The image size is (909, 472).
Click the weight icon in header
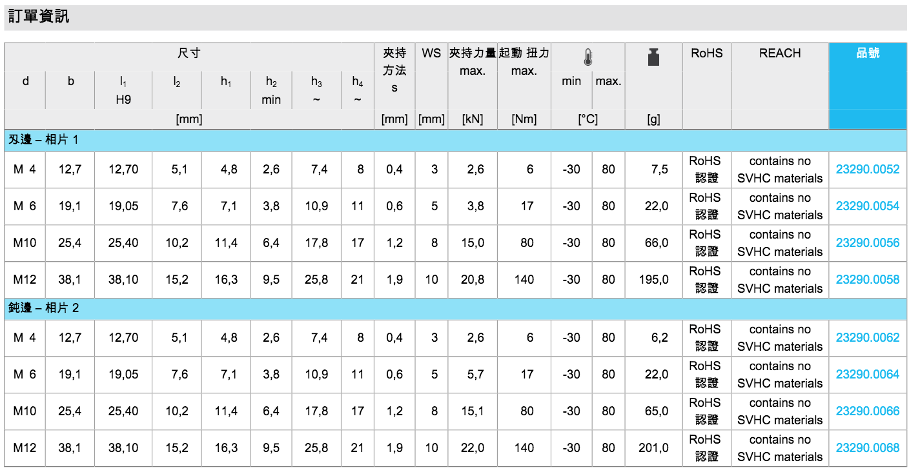(653, 57)
